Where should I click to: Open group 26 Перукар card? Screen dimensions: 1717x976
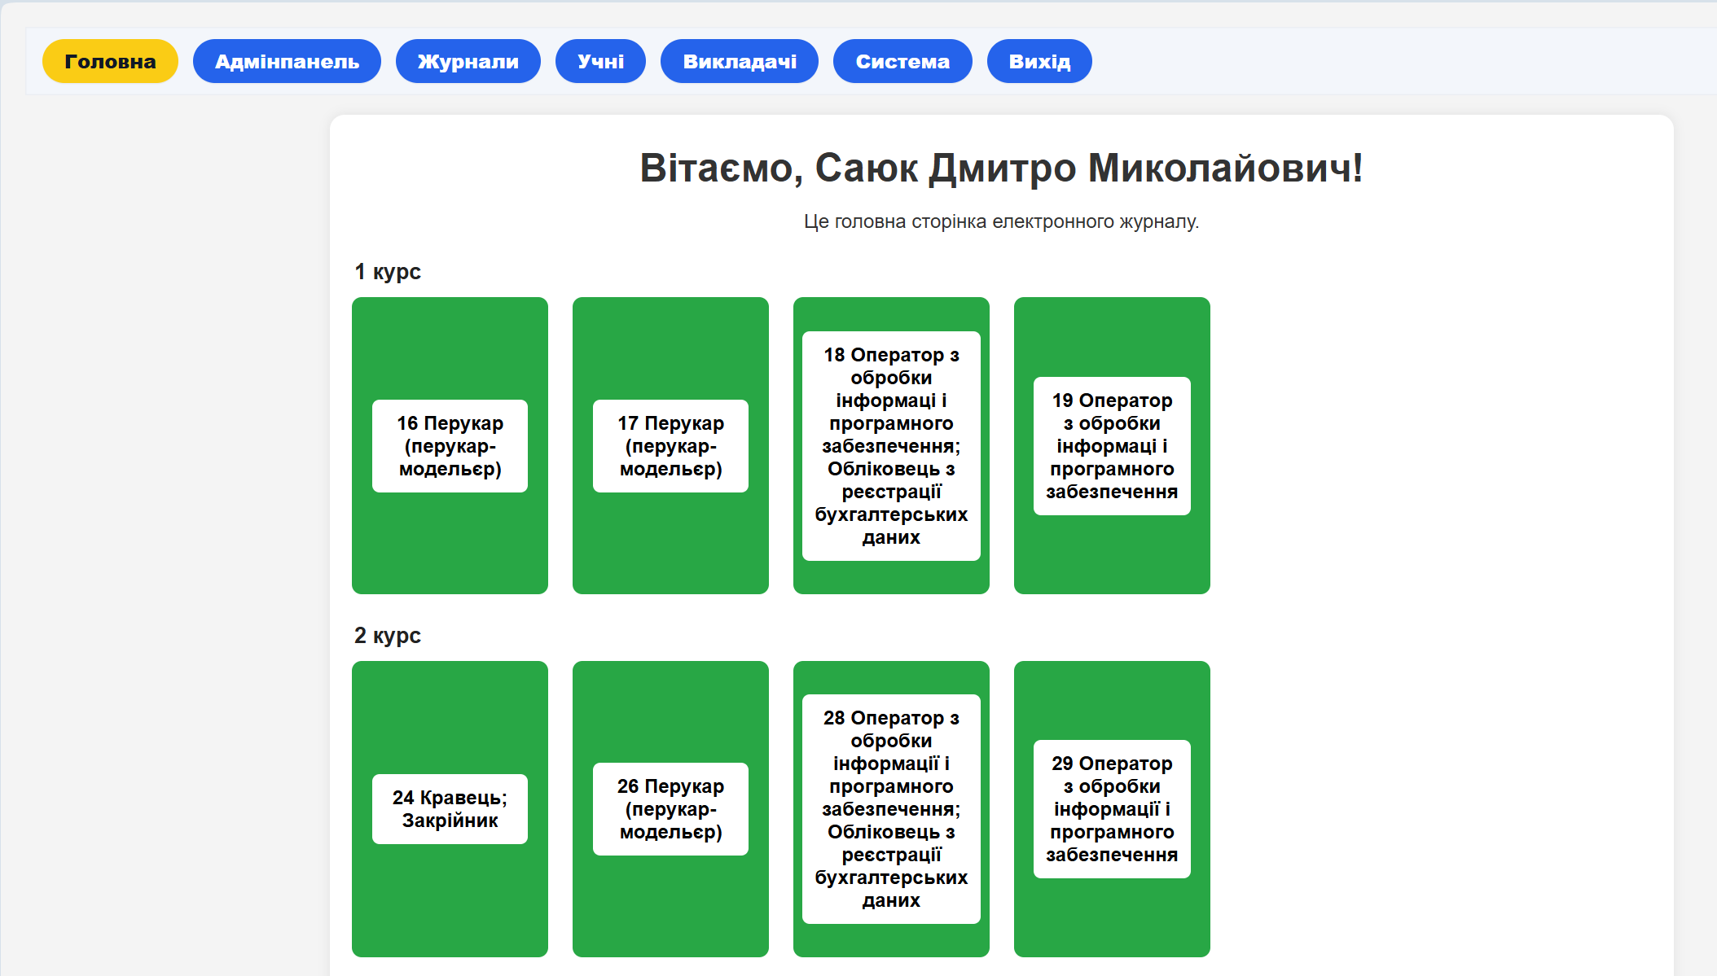point(670,809)
